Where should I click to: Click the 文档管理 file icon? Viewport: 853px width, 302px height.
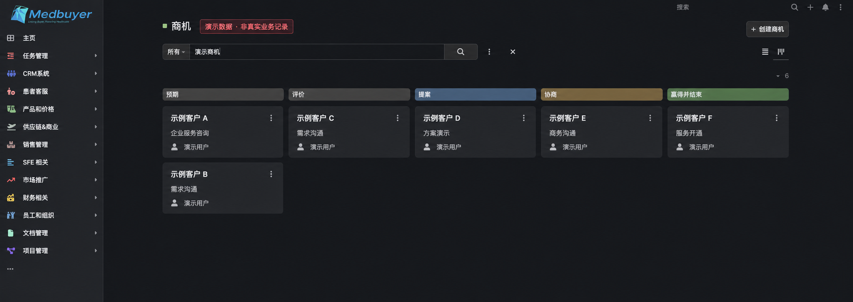pyautogui.click(x=11, y=233)
